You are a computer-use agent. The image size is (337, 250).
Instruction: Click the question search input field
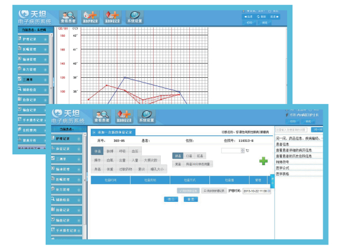(291, 129)
